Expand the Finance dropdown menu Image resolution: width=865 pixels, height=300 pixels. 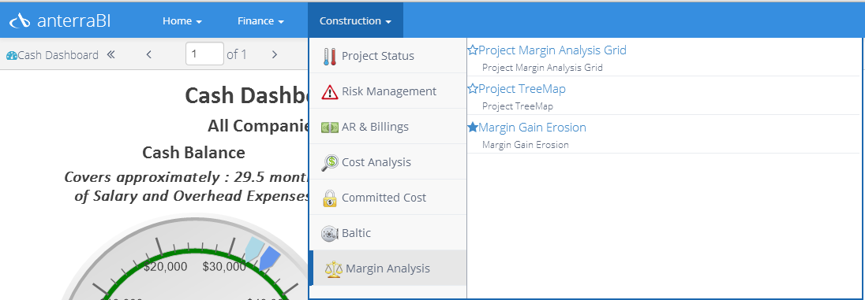click(260, 21)
